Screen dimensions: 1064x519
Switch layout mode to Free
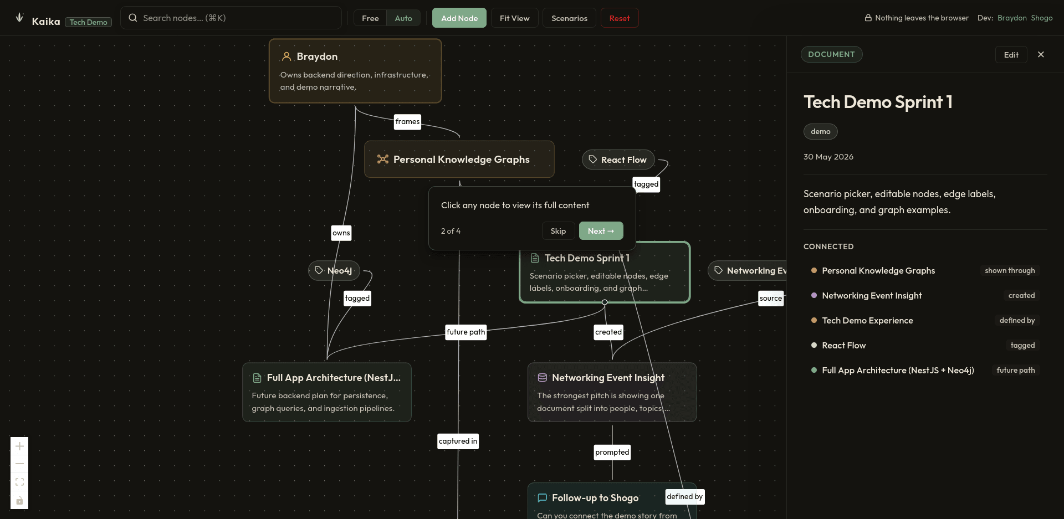(x=370, y=18)
